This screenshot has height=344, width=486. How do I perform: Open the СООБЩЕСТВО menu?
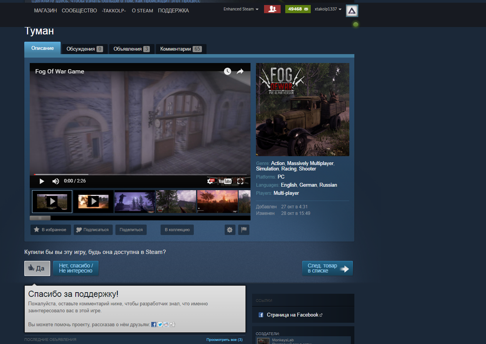(x=79, y=10)
